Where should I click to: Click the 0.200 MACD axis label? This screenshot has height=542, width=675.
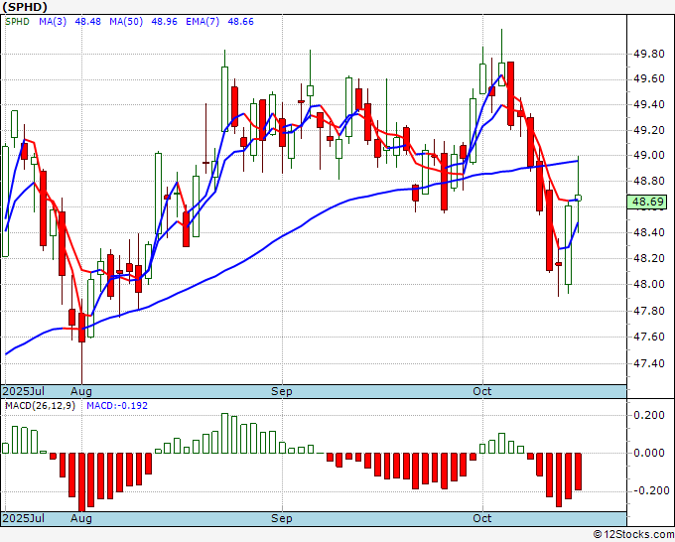point(649,415)
